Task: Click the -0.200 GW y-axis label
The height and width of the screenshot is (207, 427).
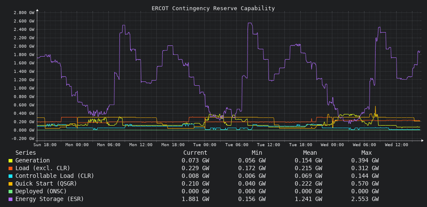Action: [23, 138]
